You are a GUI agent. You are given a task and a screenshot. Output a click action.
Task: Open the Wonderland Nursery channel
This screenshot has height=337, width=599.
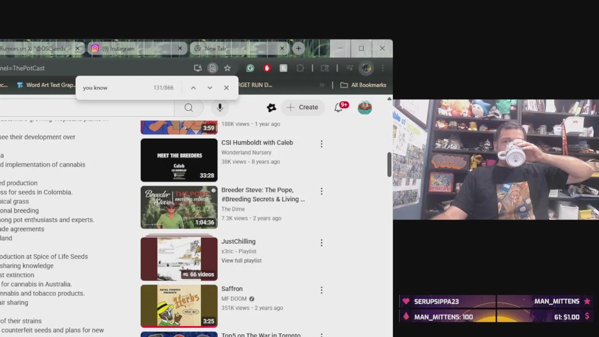pos(246,152)
